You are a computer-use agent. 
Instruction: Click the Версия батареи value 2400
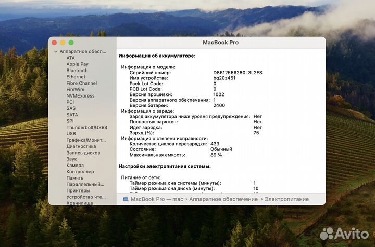(x=219, y=105)
